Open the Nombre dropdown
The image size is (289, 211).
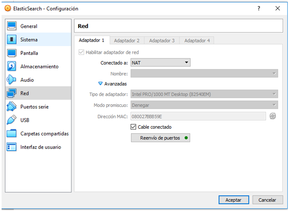click(x=204, y=73)
